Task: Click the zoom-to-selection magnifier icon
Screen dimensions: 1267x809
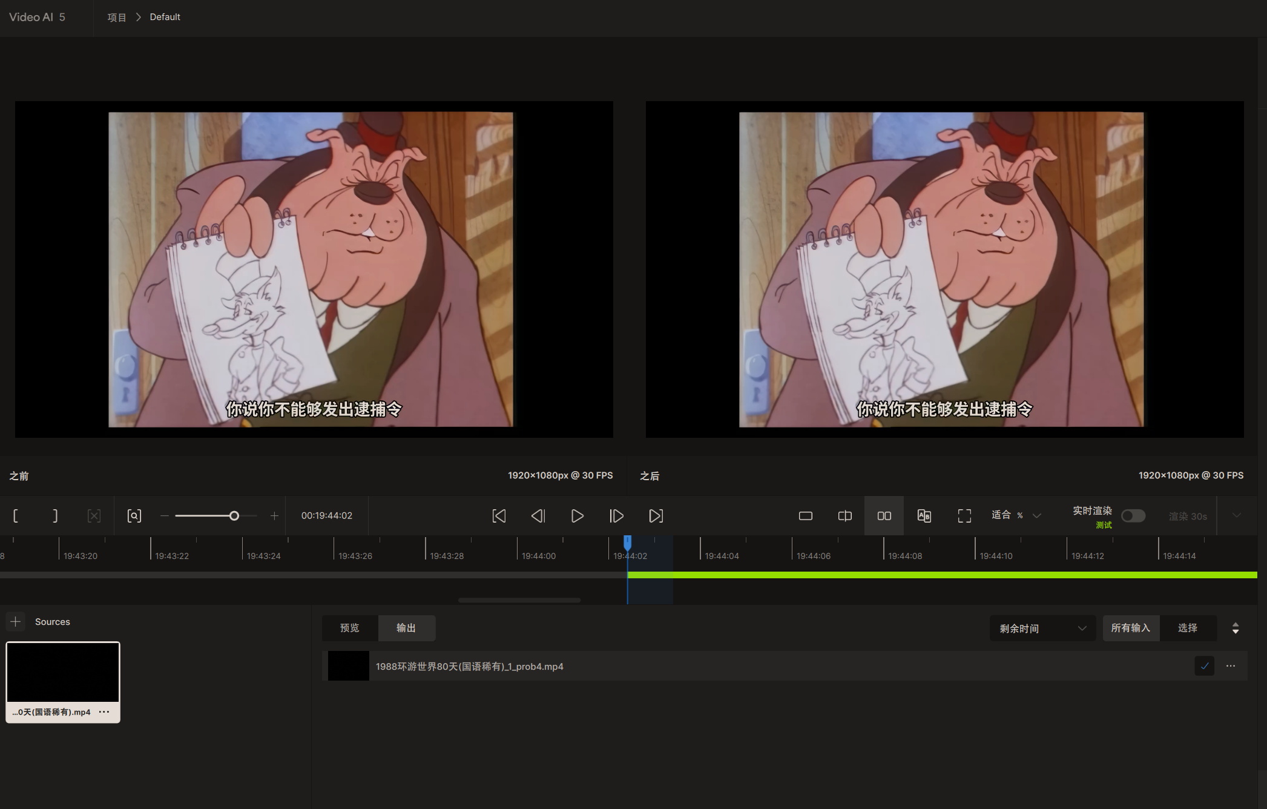Action: (x=134, y=516)
